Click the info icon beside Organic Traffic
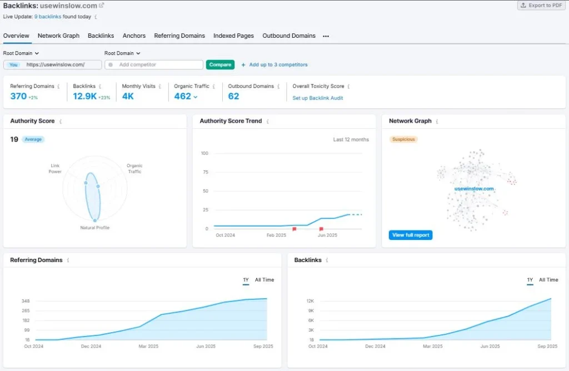 click(x=214, y=86)
